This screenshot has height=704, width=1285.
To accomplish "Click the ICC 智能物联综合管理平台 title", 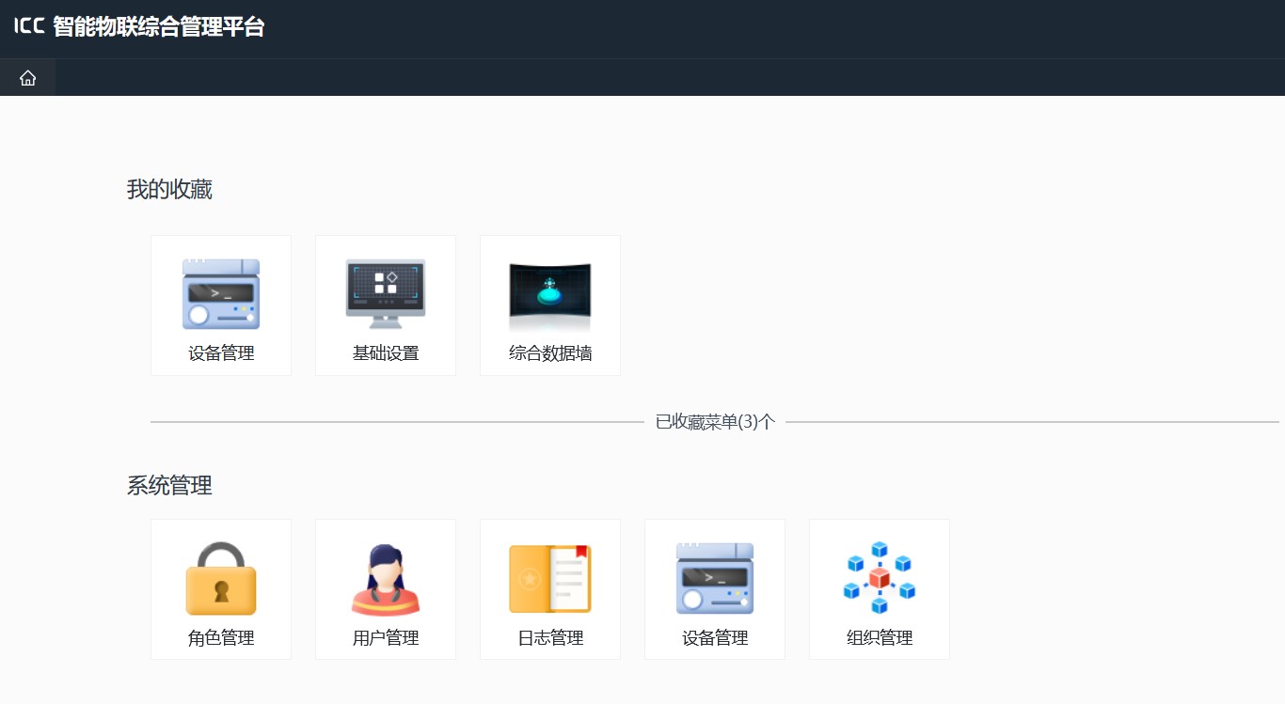I will [x=139, y=26].
